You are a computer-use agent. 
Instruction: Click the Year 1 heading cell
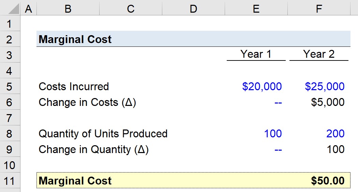pyautogui.click(x=256, y=54)
